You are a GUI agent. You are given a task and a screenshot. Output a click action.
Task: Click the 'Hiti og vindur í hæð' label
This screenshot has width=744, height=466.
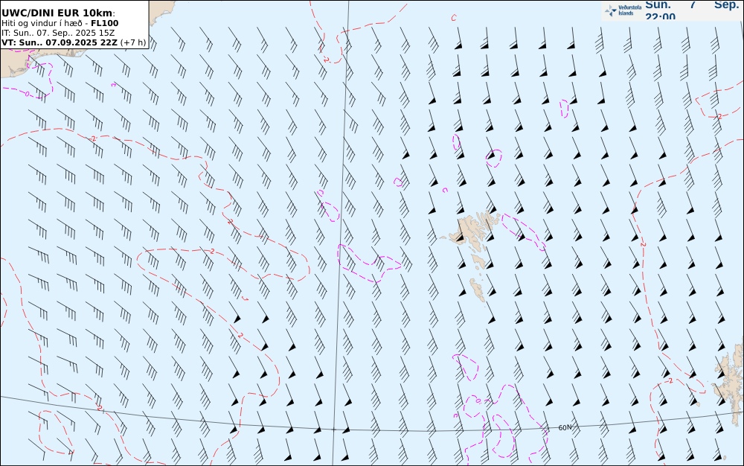[42, 23]
